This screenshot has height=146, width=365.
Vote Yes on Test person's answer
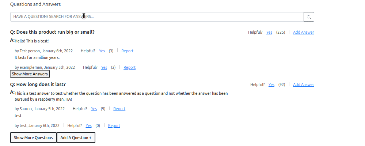102,51
